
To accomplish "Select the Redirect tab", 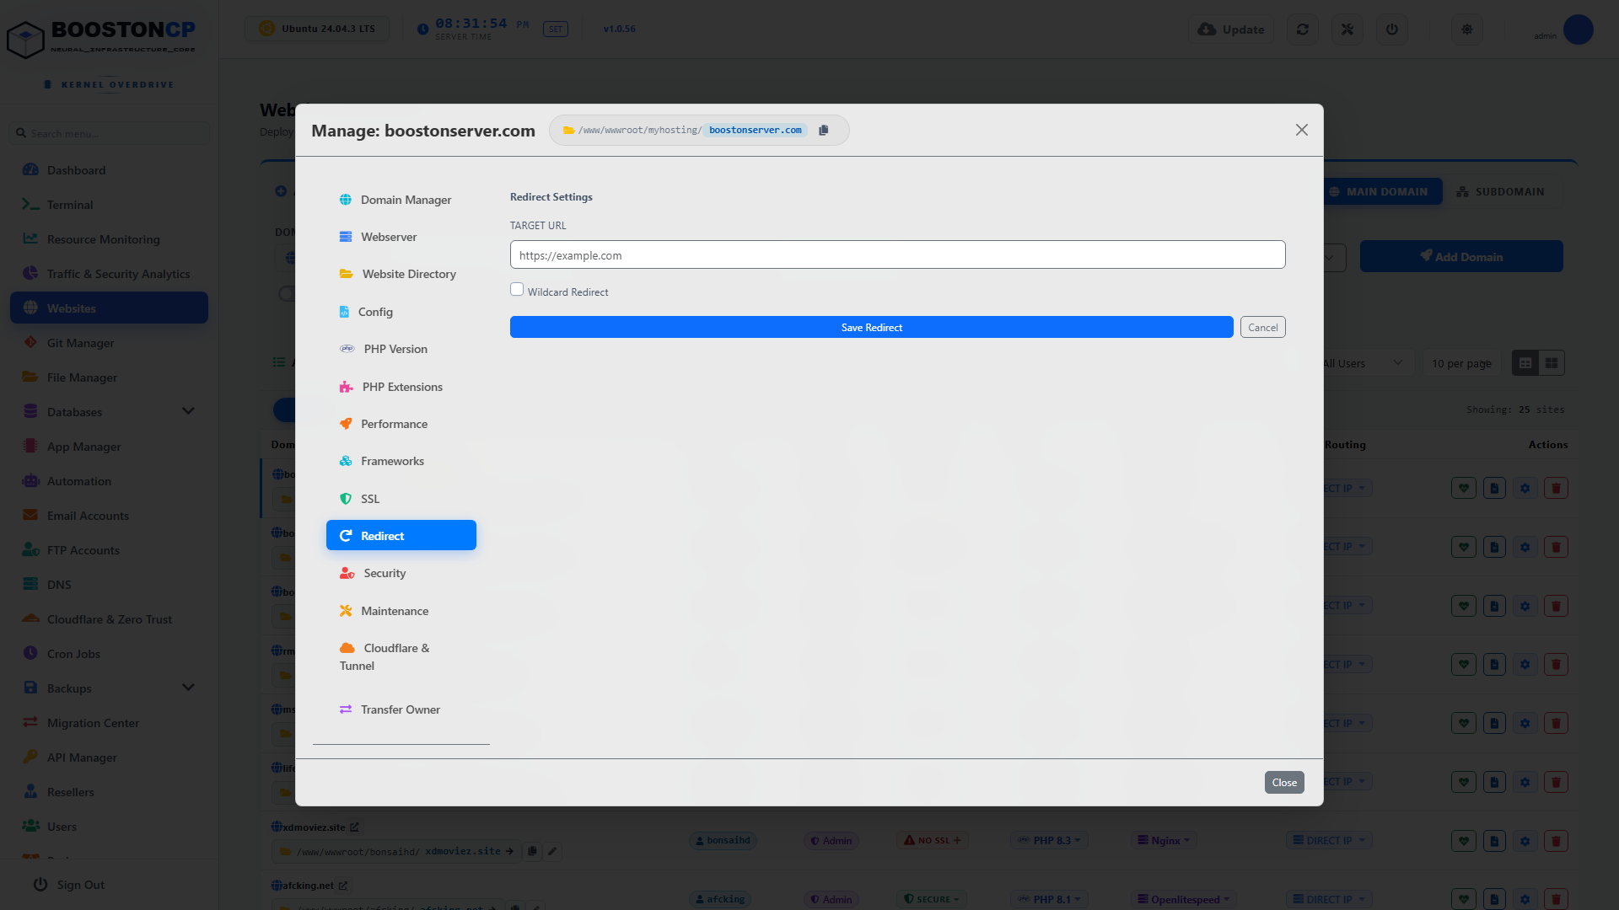I will click(401, 536).
